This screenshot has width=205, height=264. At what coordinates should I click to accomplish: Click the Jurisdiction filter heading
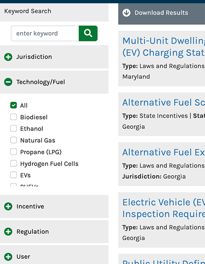[x=34, y=57]
